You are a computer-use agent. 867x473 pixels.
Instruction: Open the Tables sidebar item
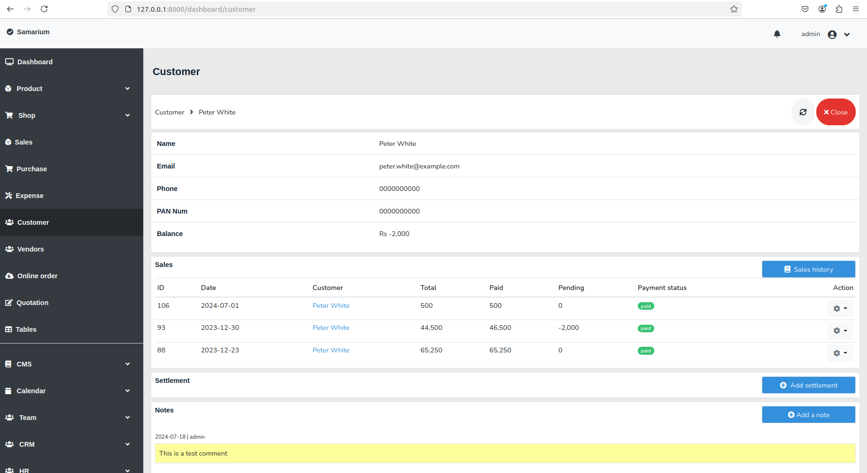[71, 329]
